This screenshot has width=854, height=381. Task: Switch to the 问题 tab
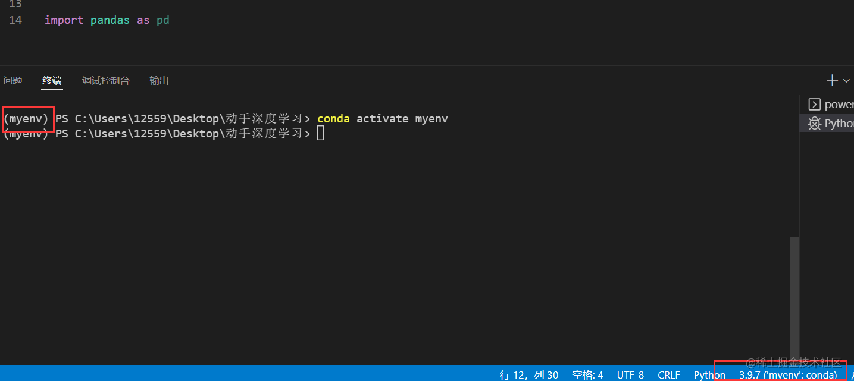pos(12,80)
